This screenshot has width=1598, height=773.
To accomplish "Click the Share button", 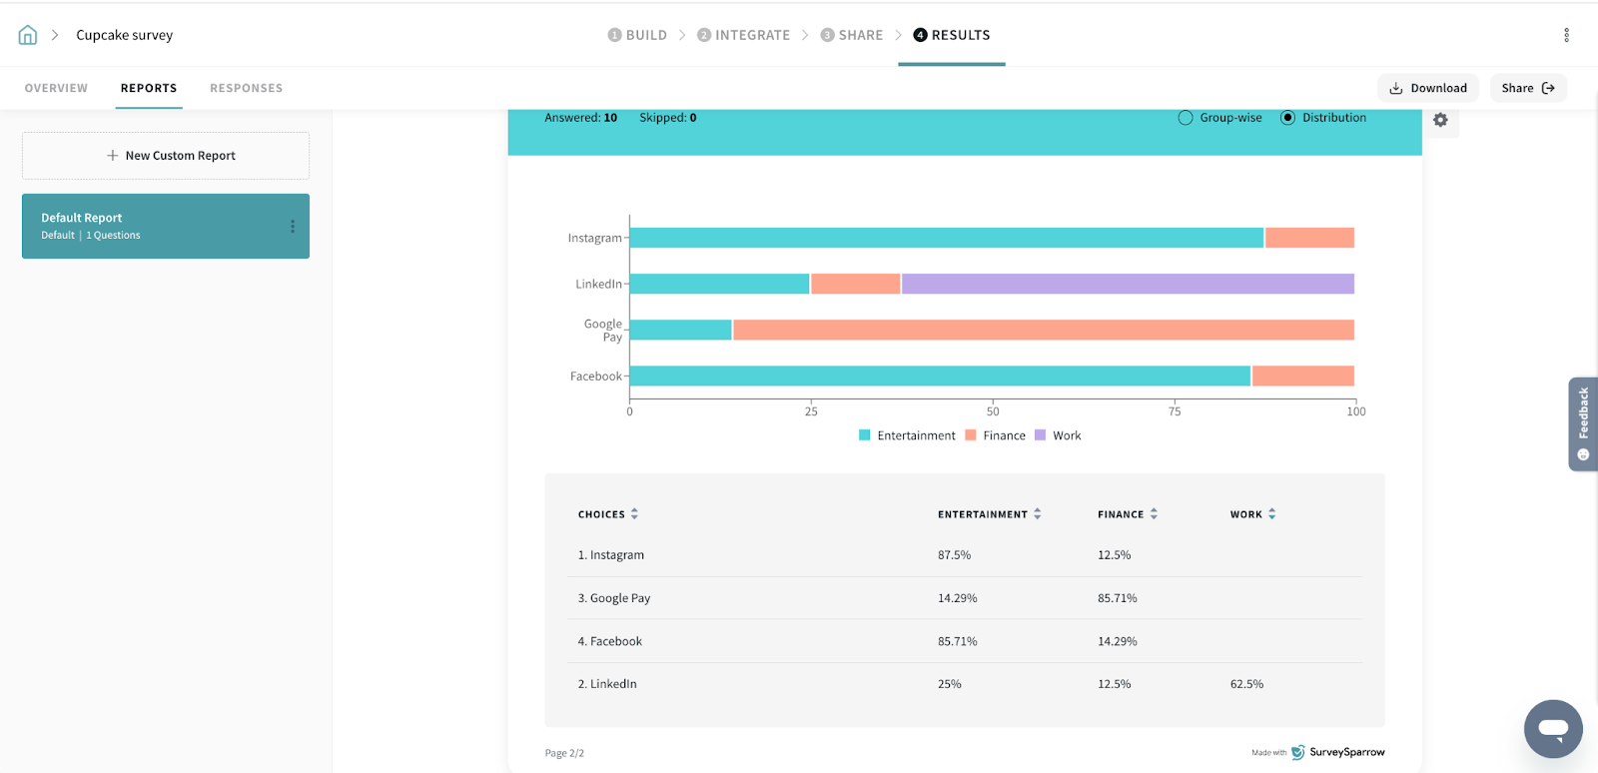I will (x=1528, y=88).
